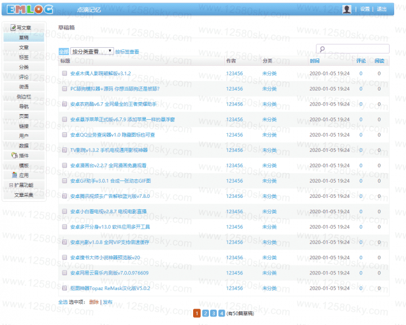406x325 pixels.
Task: Click the search input field
Action: coord(353,49)
